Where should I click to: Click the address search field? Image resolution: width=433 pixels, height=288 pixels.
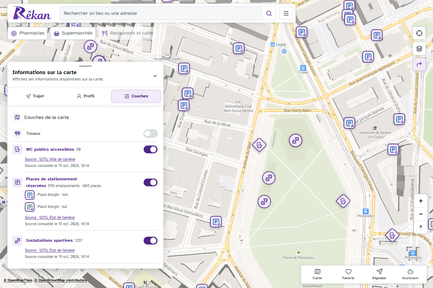(161, 13)
